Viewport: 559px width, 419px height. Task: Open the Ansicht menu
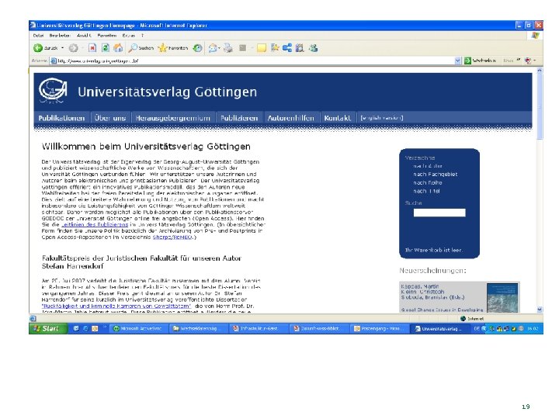pyautogui.click(x=84, y=36)
